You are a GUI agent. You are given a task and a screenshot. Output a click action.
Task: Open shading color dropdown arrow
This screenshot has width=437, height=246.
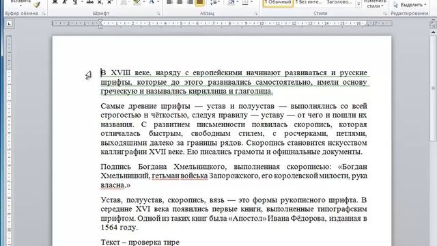pyautogui.click(x=238, y=2)
